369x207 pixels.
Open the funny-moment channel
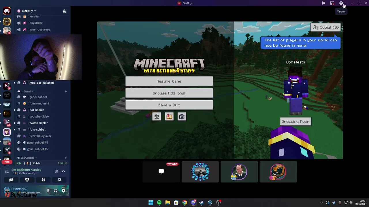(x=42, y=103)
